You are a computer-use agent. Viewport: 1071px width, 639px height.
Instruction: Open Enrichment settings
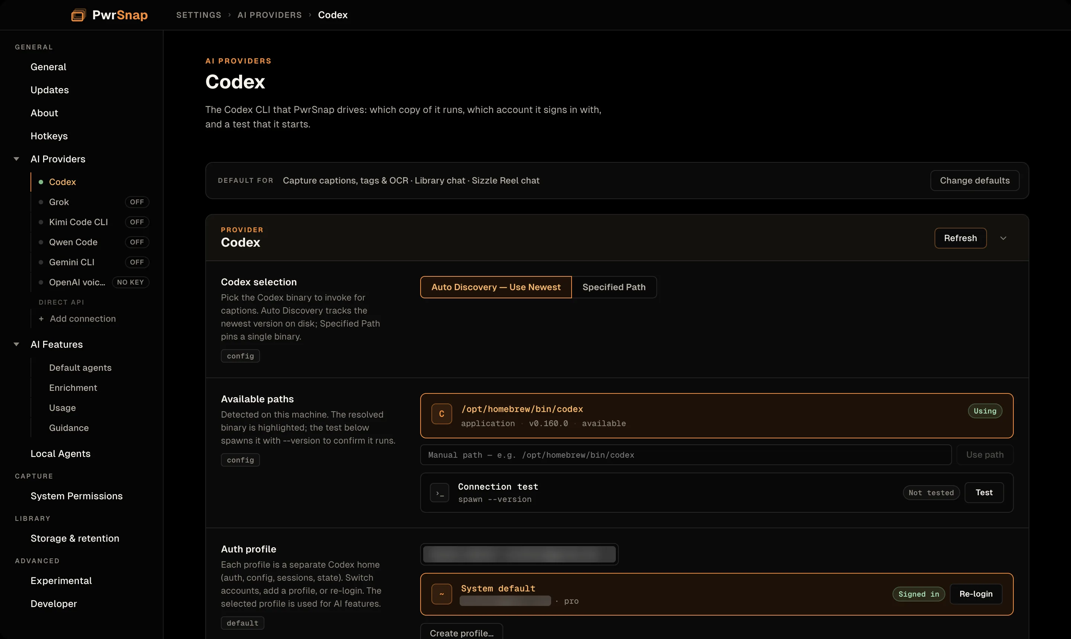(x=73, y=388)
